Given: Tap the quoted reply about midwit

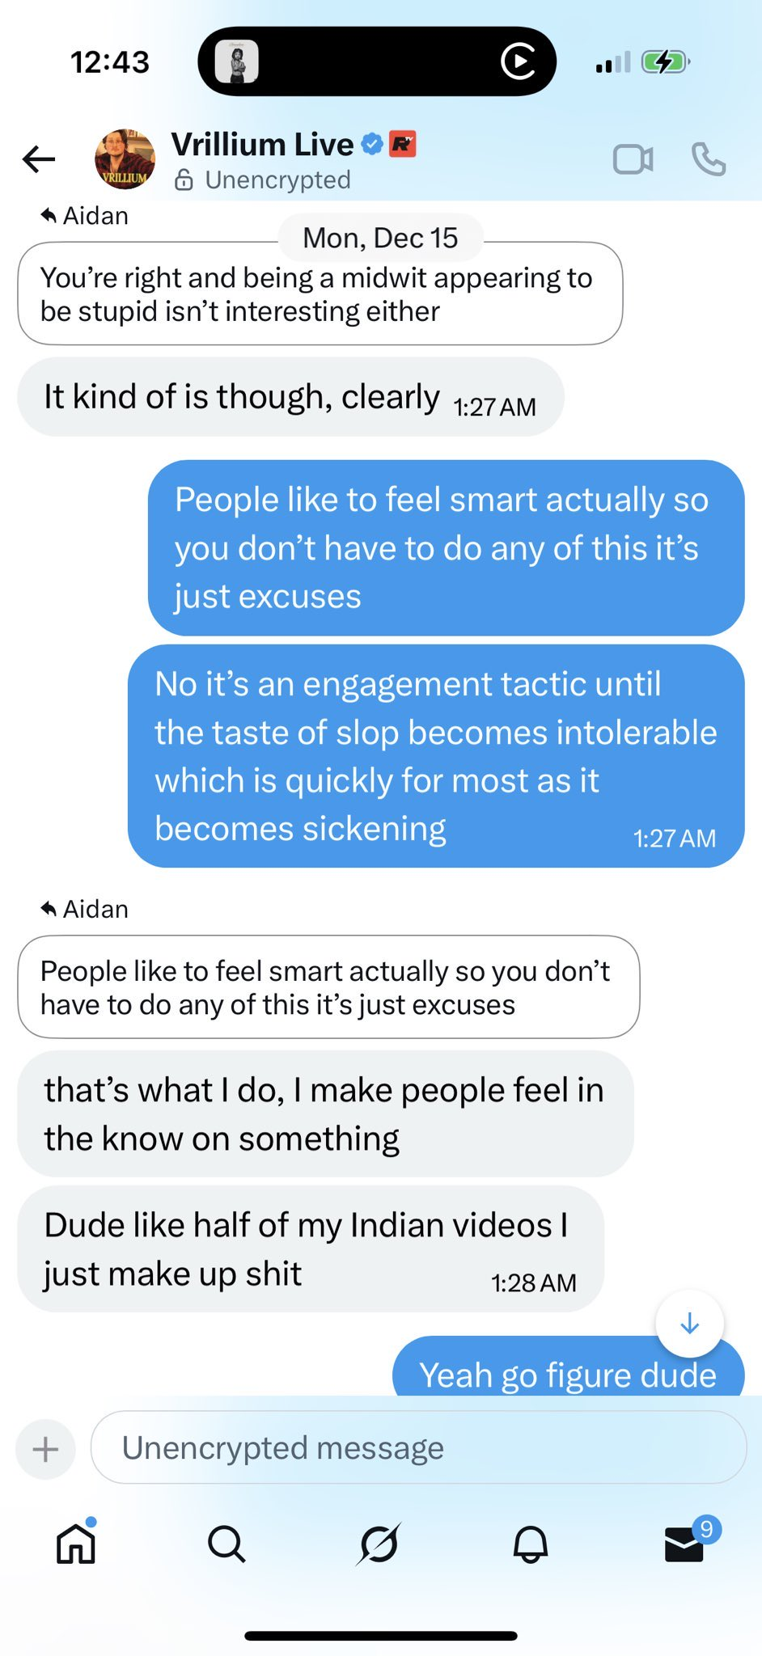Looking at the screenshot, I should click(320, 294).
